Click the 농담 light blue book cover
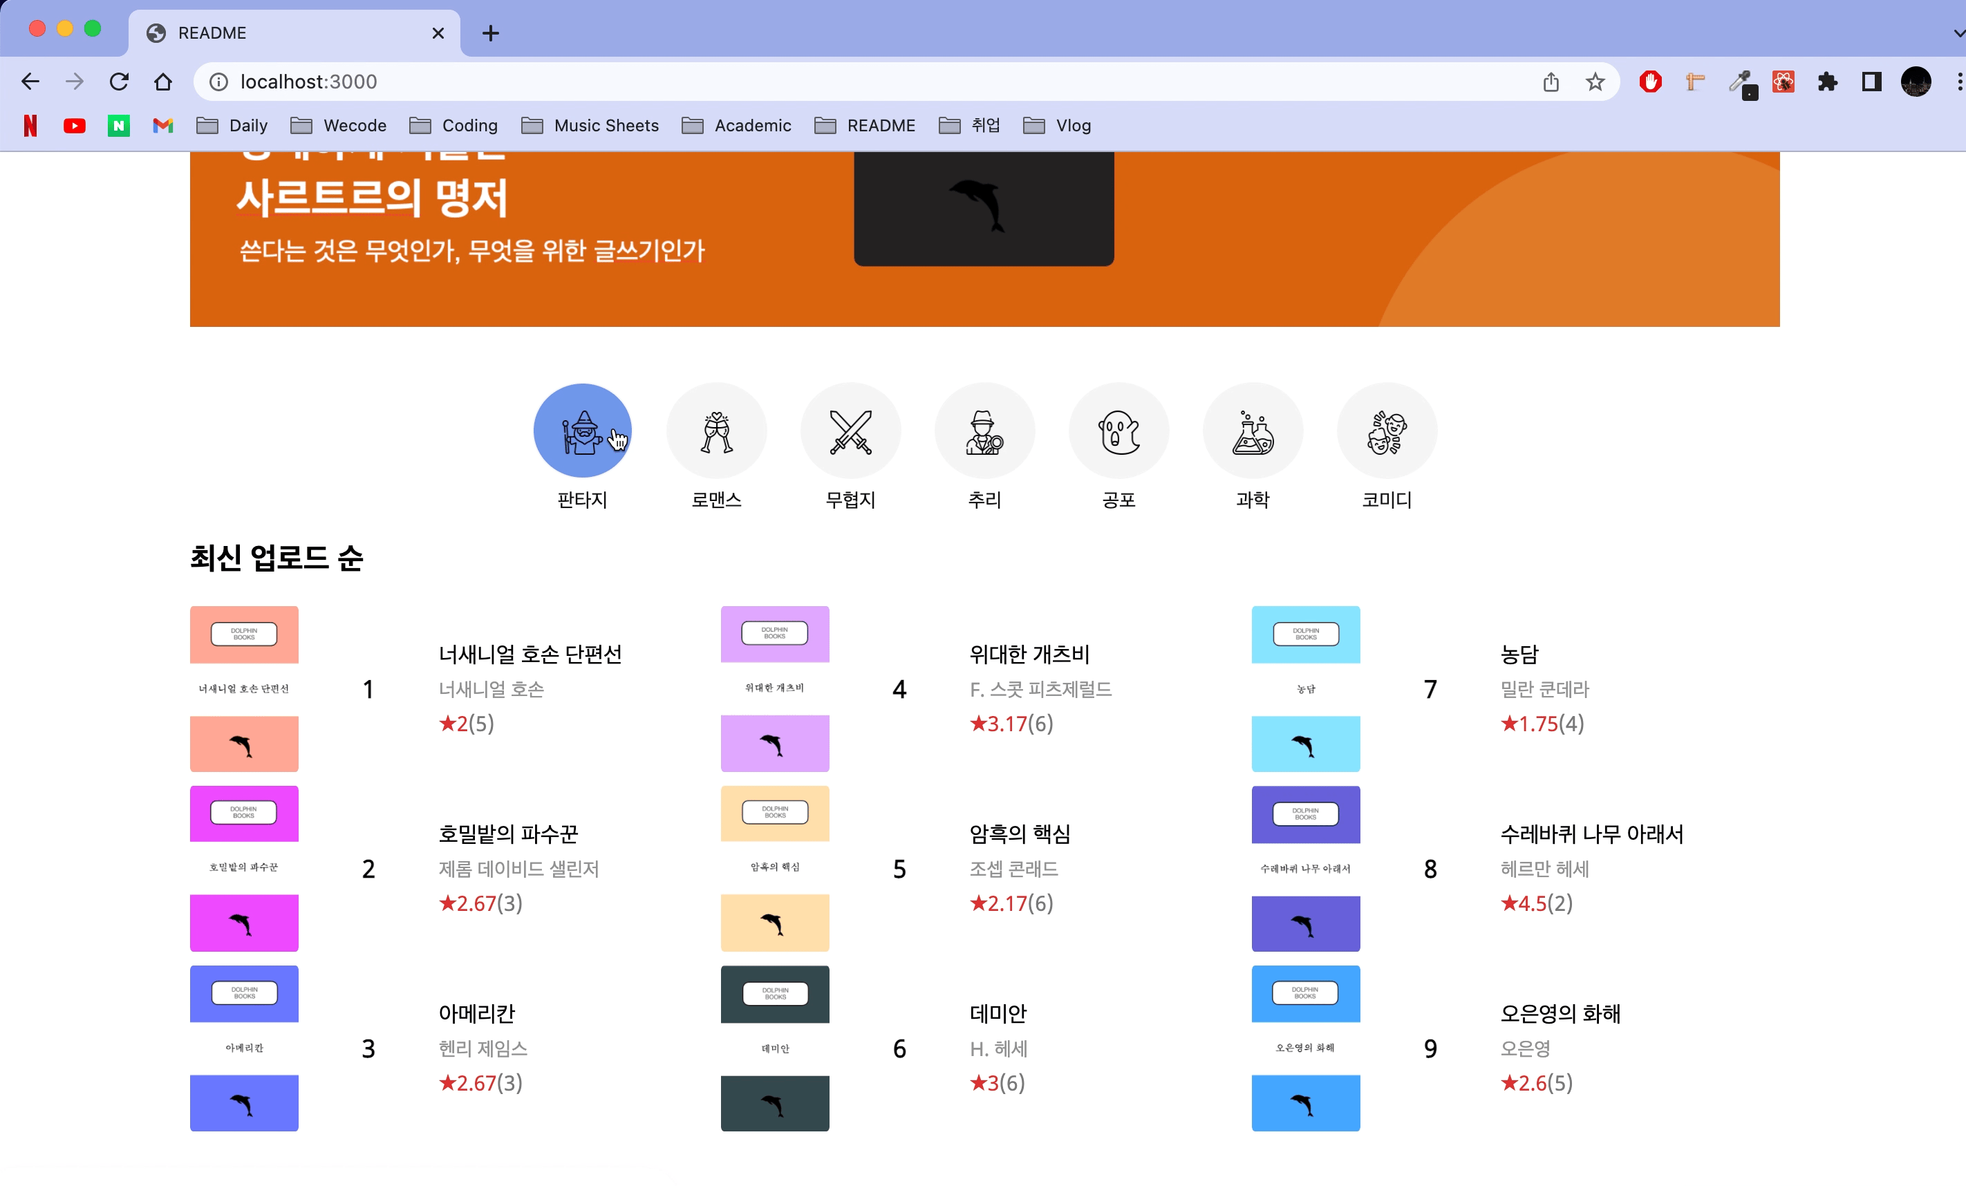 (x=1305, y=688)
